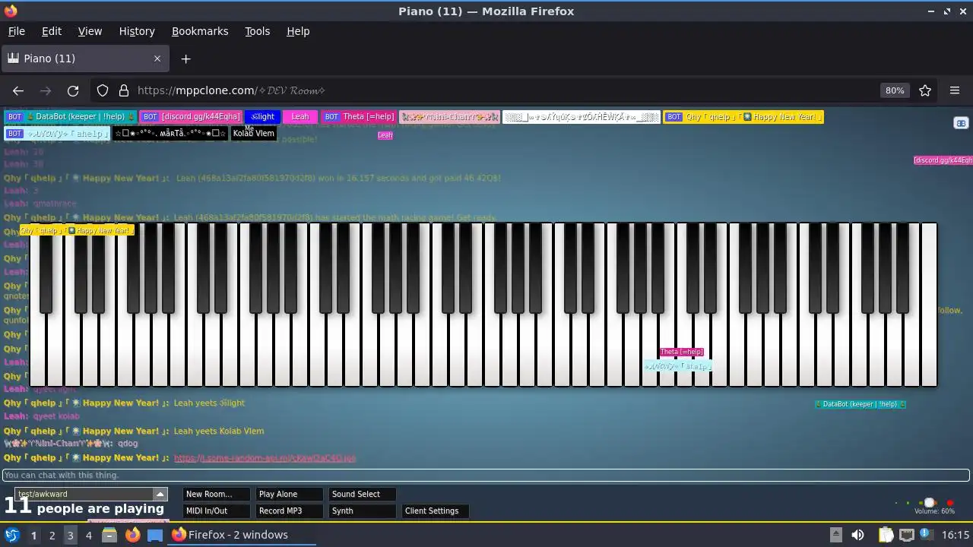Click the '11 people are playing' text
This screenshot has height=547, width=973.
pos(84,507)
